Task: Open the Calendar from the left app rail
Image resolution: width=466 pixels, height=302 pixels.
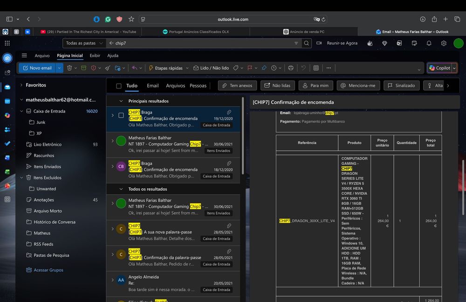Action: coord(7,101)
